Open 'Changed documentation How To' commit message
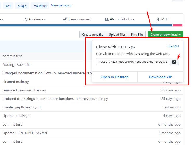 (47, 73)
